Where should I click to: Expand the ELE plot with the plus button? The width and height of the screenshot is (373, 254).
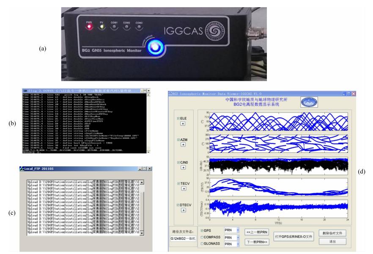(183, 124)
